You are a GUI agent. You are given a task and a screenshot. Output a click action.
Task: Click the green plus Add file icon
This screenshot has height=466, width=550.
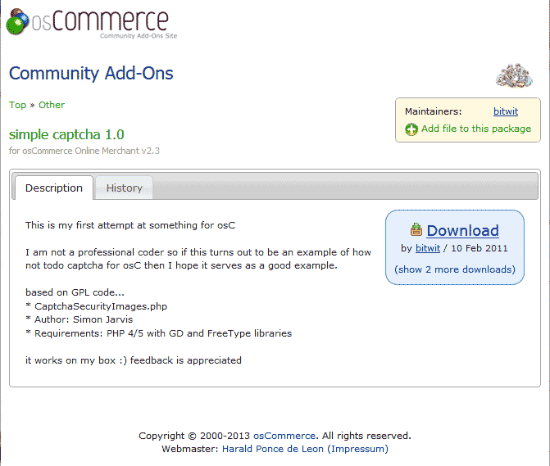point(411,129)
